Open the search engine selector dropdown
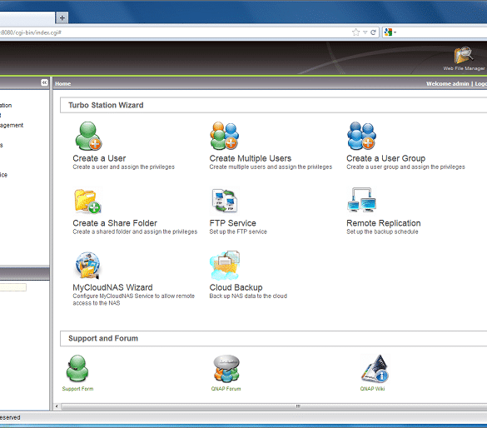The height and width of the screenshot is (428, 487). 395,32
